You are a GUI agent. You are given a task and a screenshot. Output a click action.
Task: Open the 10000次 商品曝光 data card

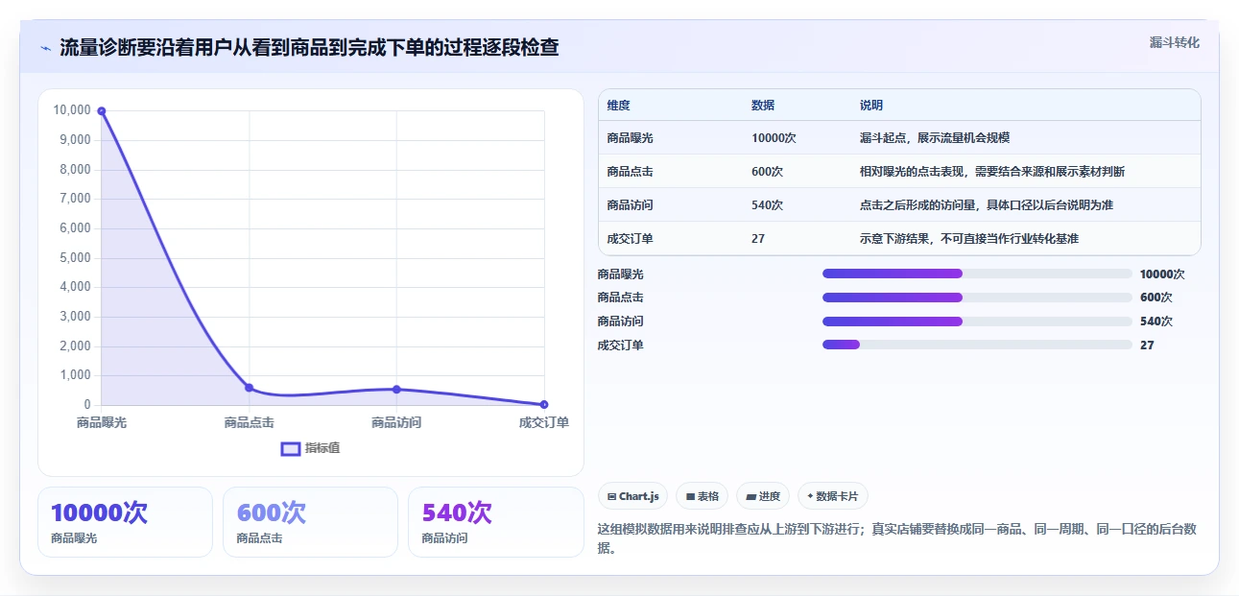[125, 522]
